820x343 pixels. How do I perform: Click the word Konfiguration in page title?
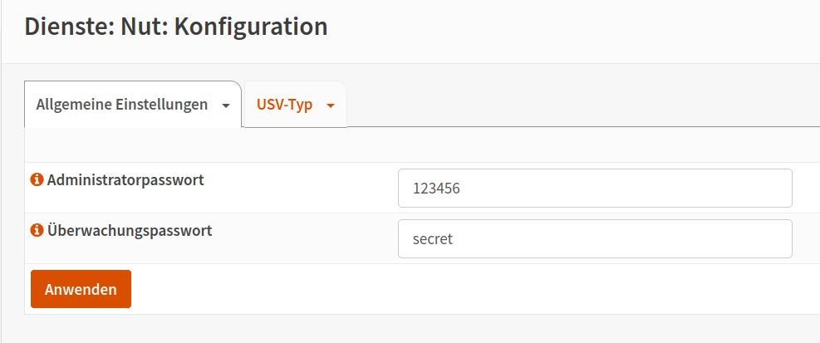coord(251,26)
